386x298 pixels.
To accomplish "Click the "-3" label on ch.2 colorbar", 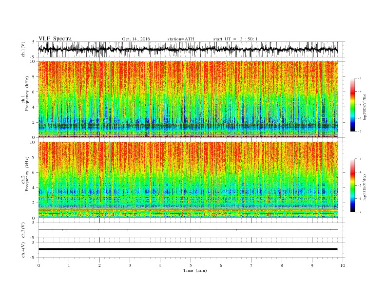I will [359, 159].
